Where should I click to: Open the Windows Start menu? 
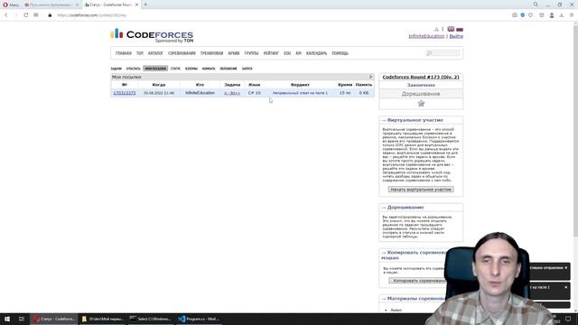coord(7,319)
